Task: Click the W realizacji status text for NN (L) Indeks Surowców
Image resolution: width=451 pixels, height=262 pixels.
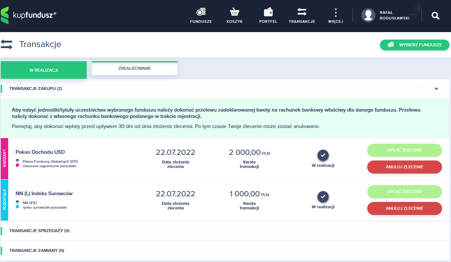Action: pos(323,207)
